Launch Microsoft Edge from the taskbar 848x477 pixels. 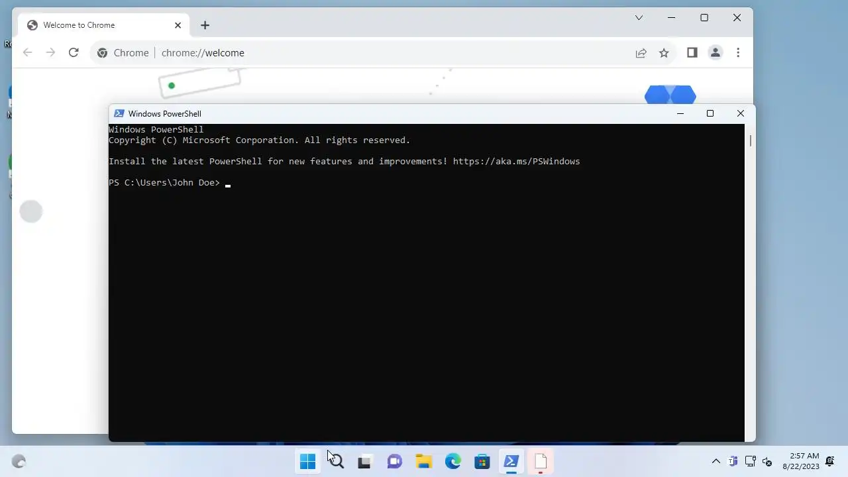coord(453,462)
